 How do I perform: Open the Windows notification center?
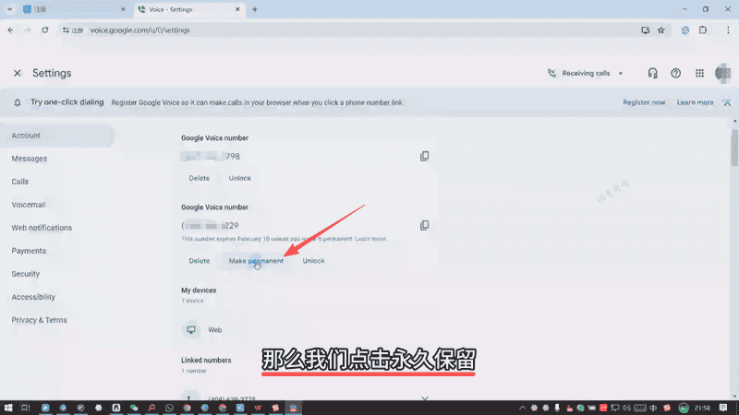pyautogui.click(x=723, y=408)
